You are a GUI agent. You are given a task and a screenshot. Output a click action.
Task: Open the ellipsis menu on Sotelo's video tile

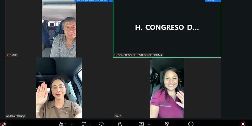click(x=111, y=1)
